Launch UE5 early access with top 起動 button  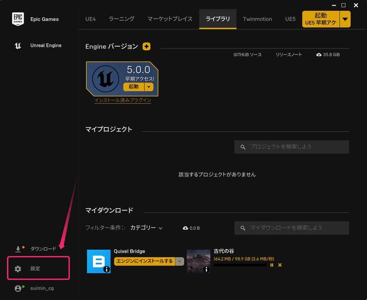click(321, 19)
